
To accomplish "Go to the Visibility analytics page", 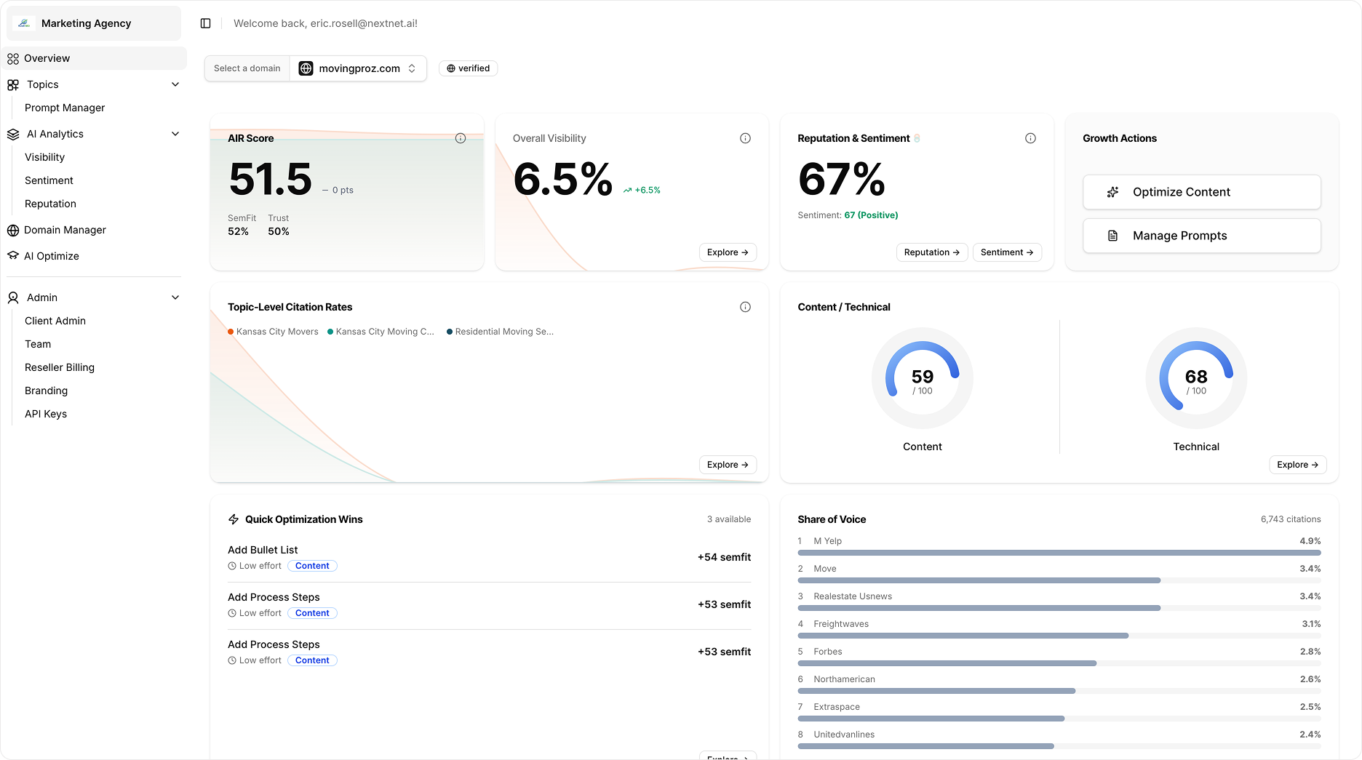I will tap(44, 157).
